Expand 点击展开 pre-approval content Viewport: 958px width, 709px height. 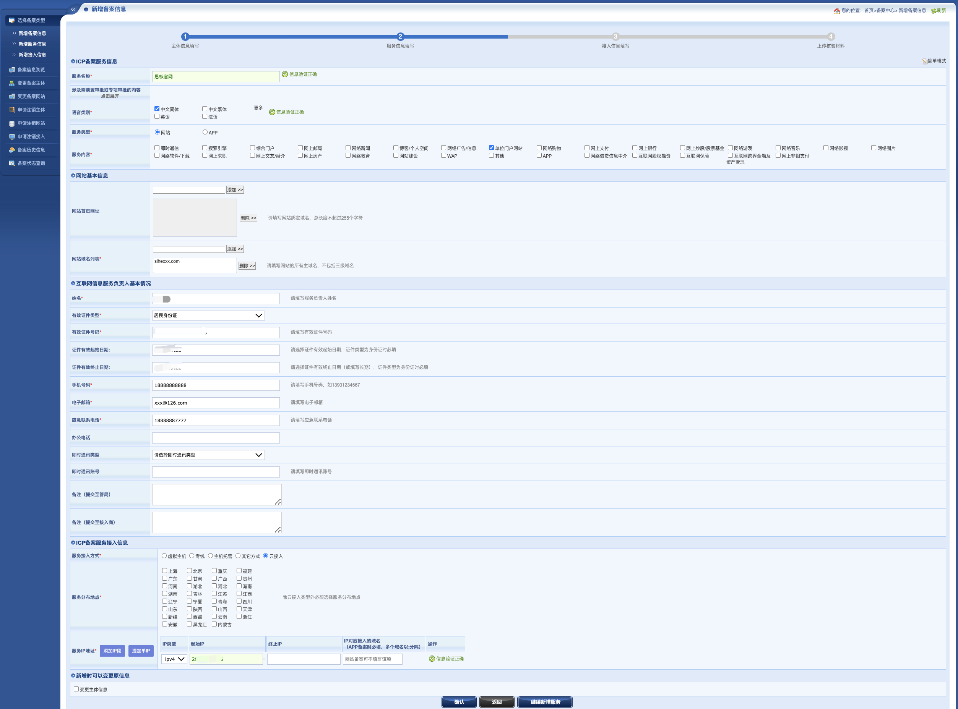(110, 97)
